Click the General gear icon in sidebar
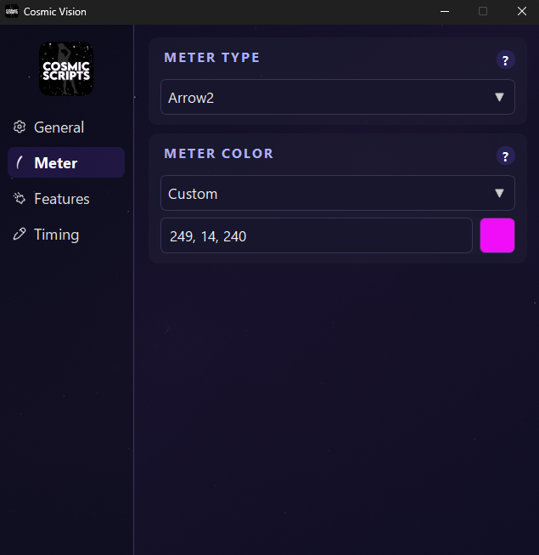The width and height of the screenshot is (539, 555). click(x=20, y=127)
